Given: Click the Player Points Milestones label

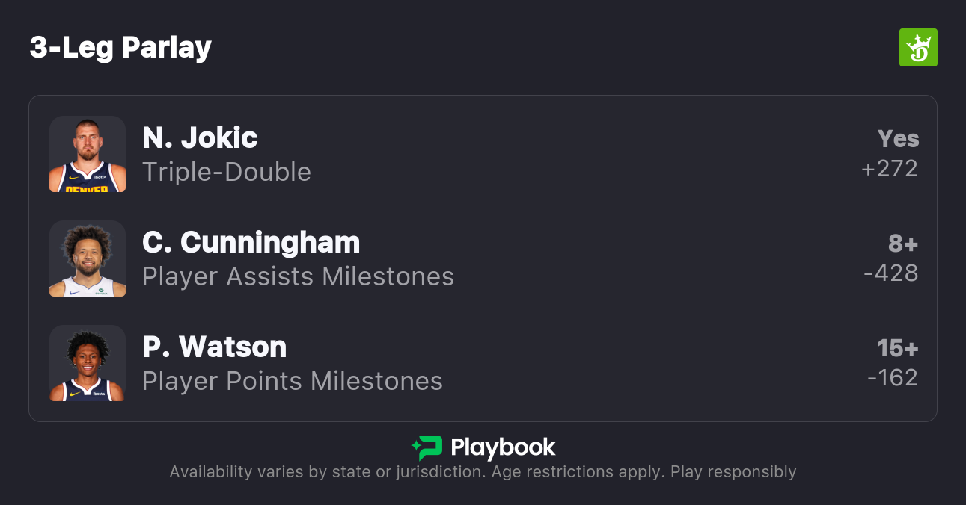Looking at the screenshot, I should click(292, 381).
